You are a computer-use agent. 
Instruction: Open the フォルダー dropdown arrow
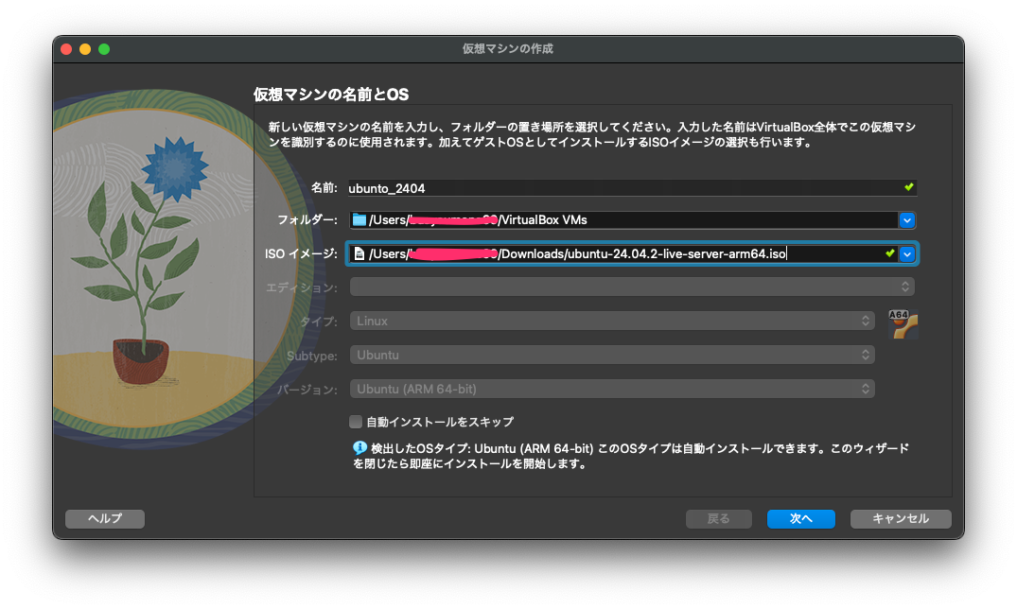coord(906,220)
